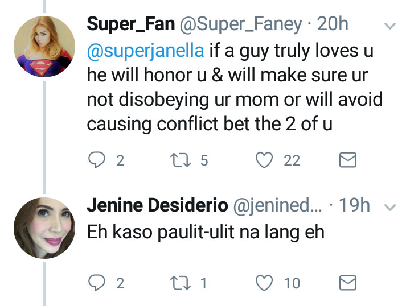
Task: Open tweet text 'Eh kaso paulit-ulit na lang eh'
Action: [x=205, y=232]
